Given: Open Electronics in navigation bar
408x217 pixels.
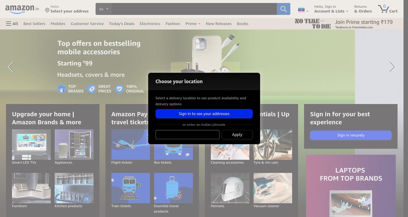Looking at the screenshot, I should pyautogui.click(x=150, y=24).
